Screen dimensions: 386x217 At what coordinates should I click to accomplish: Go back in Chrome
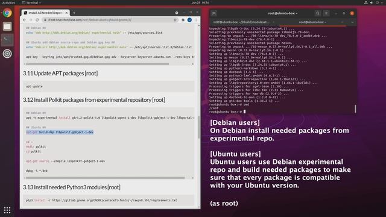click(x=24, y=20)
